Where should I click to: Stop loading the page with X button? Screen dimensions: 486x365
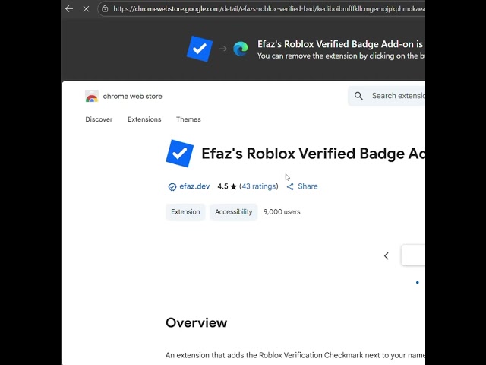click(86, 9)
